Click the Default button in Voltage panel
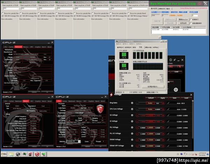This screenshot has width=210, height=164. point(150,98)
